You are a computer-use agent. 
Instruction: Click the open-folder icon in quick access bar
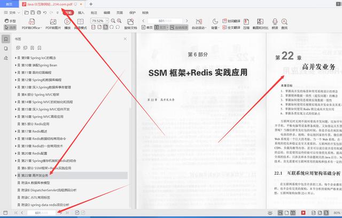(26, 13)
